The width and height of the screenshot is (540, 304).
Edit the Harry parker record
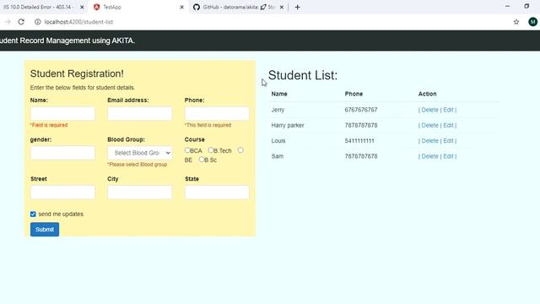tap(448, 126)
